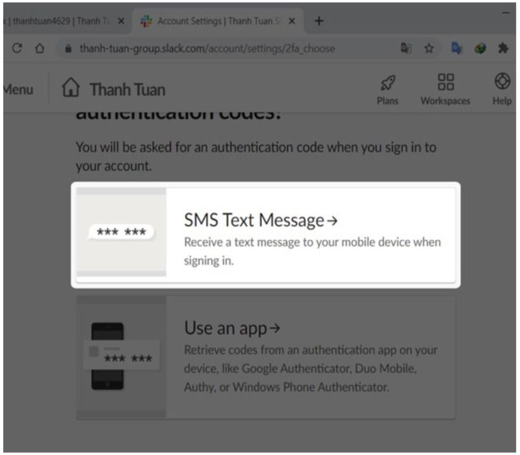Open Help via the lifebuoy icon
The image size is (520, 455).
[x=502, y=89]
